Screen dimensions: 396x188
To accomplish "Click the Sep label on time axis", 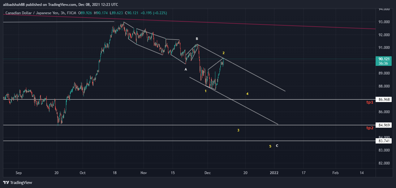I will click(19, 173).
